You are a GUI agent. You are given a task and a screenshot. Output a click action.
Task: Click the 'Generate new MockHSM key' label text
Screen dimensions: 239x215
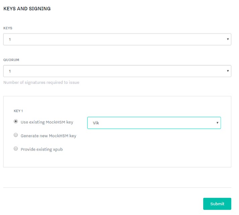click(48, 136)
